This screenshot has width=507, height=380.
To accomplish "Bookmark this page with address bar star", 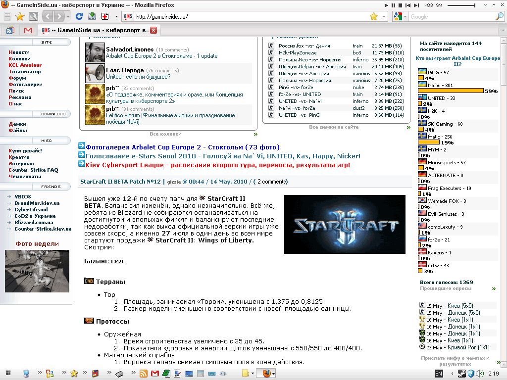I will (x=374, y=16).
